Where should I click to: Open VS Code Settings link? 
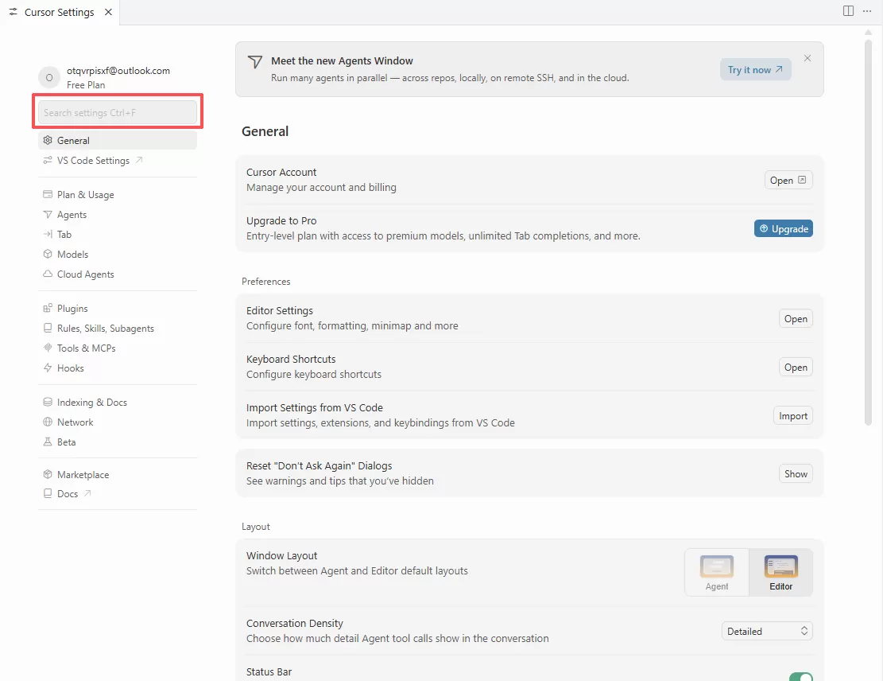click(118, 161)
